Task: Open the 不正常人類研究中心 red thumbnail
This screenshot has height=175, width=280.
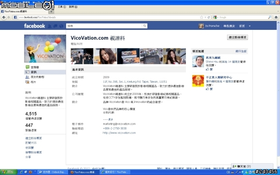Action: click(198, 81)
